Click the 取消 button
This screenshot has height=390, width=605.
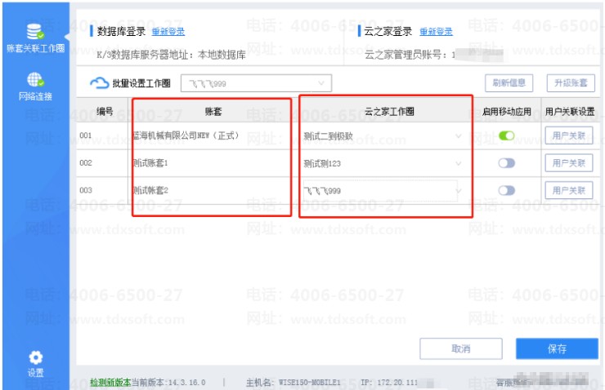(460, 349)
